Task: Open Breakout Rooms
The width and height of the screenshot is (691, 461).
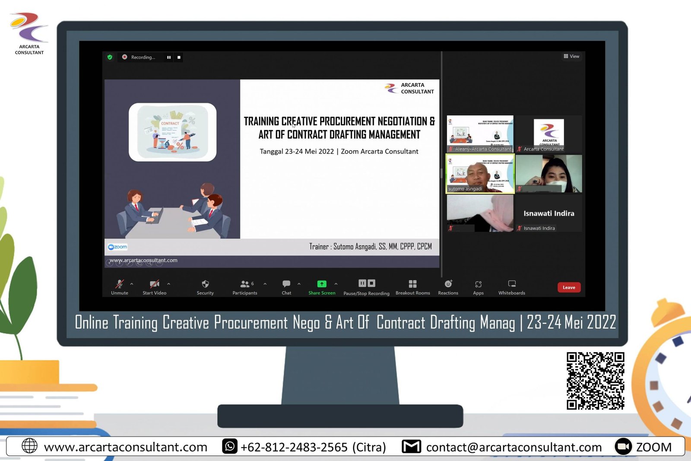Action: pos(412,284)
